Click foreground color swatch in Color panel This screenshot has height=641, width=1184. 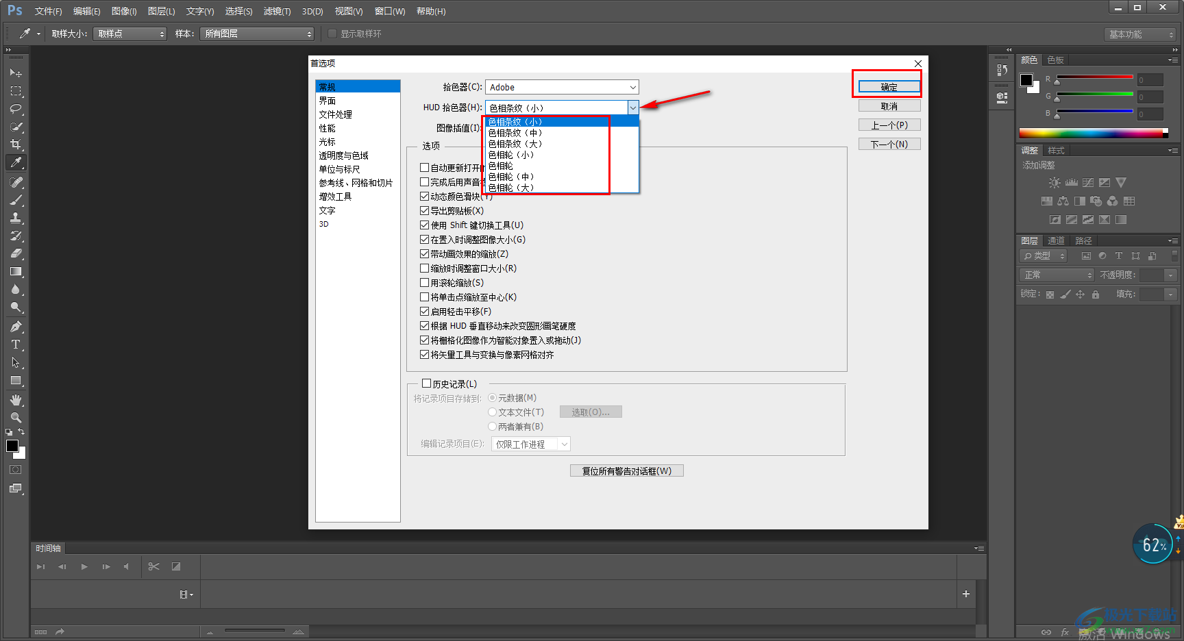pos(1026,80)
